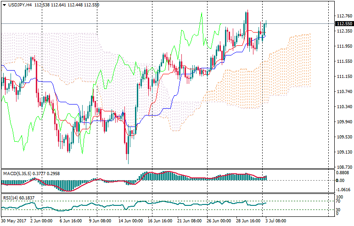
Task: Click the current price label 112.550
Action: click(344, 24)
